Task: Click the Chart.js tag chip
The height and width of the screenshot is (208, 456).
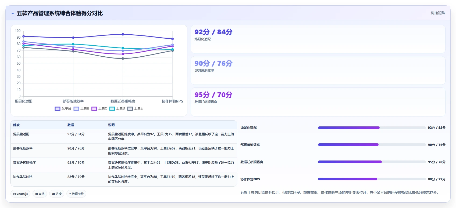Action: pos(20,194)
